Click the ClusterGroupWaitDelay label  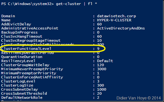[25, 65]
